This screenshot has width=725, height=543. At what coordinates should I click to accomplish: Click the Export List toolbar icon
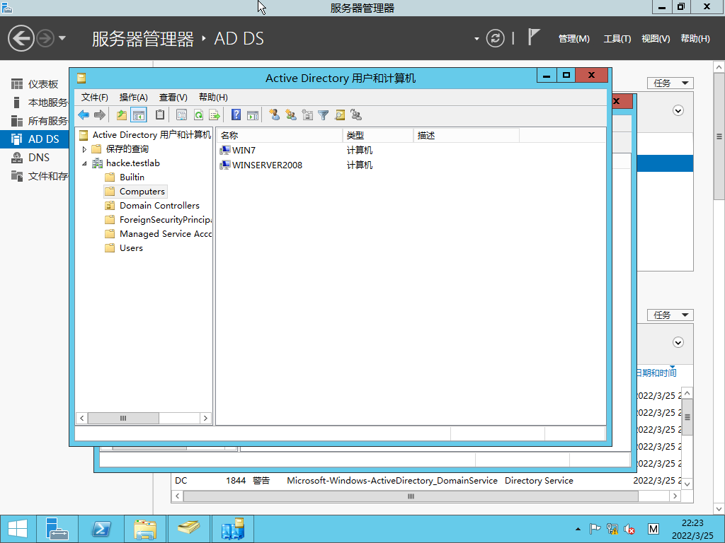(x=215, y=115)
